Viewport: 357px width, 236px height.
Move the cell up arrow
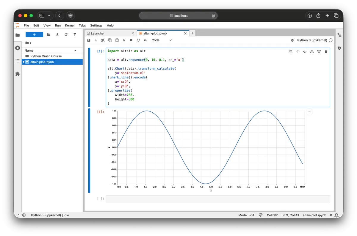(x=298, y=51)
